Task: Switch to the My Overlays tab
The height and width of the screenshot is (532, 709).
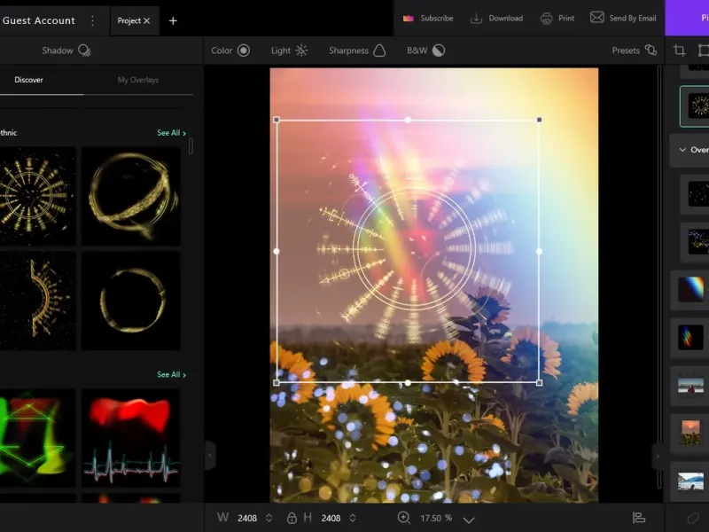Action: 138,80
